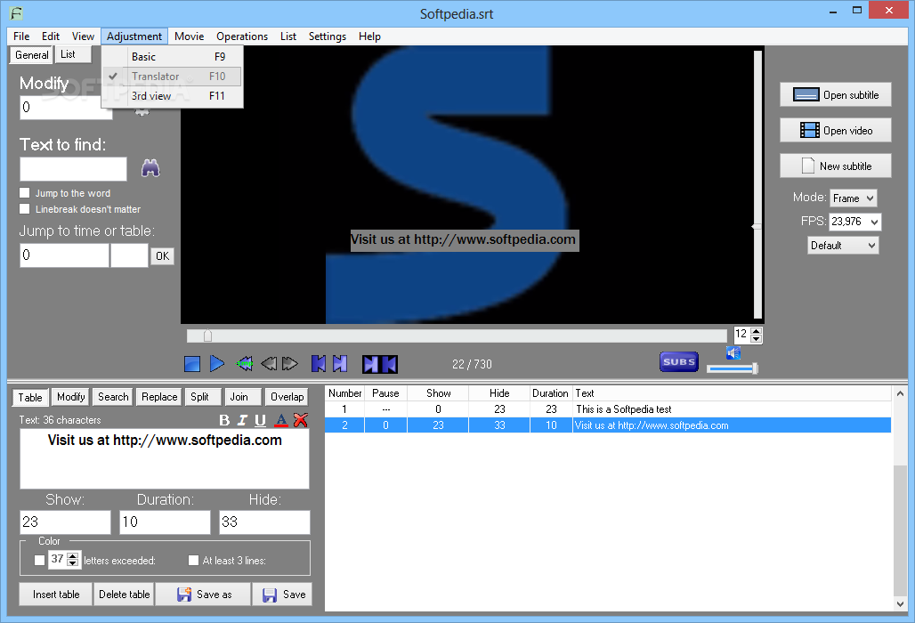Image resolution: width=915 pixels, height=623 pixels.
Task: Open the Operations menu
Action: pyautogui.click(x=242, y=36)
